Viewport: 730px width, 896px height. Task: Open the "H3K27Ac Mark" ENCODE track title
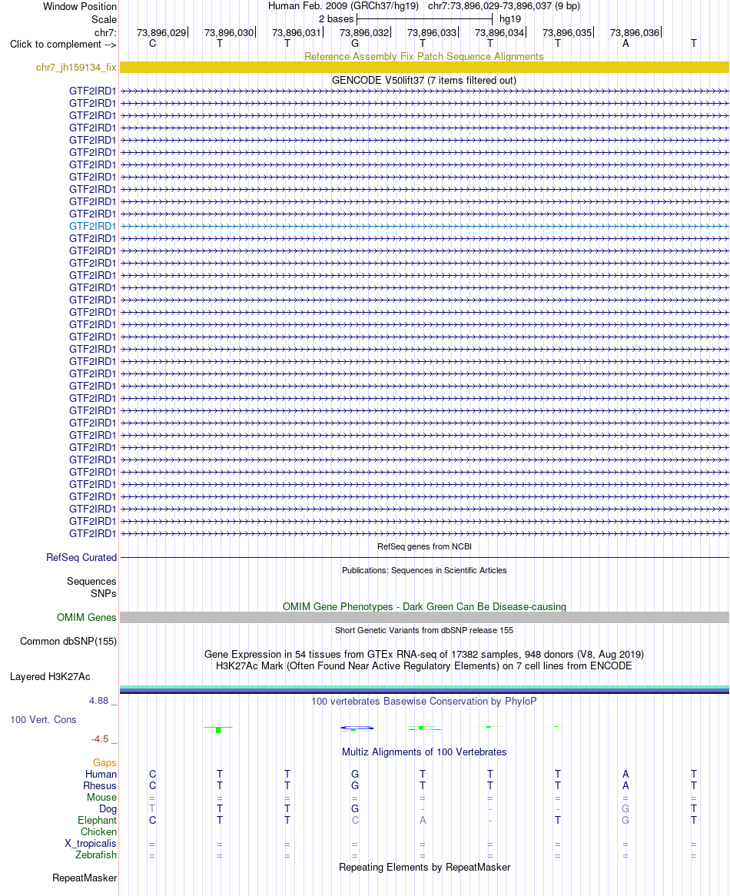(x=424, y=665)
